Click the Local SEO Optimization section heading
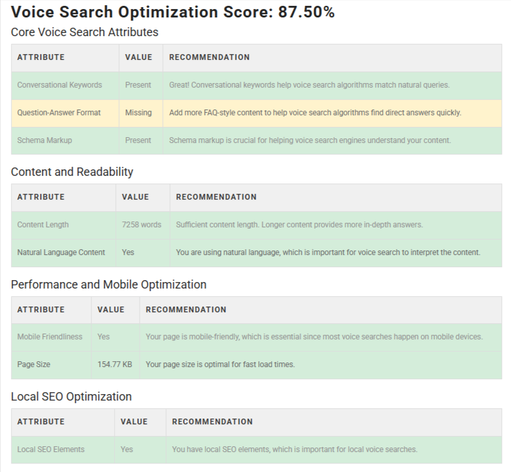511x472 pixels. (x=71, y=397)
